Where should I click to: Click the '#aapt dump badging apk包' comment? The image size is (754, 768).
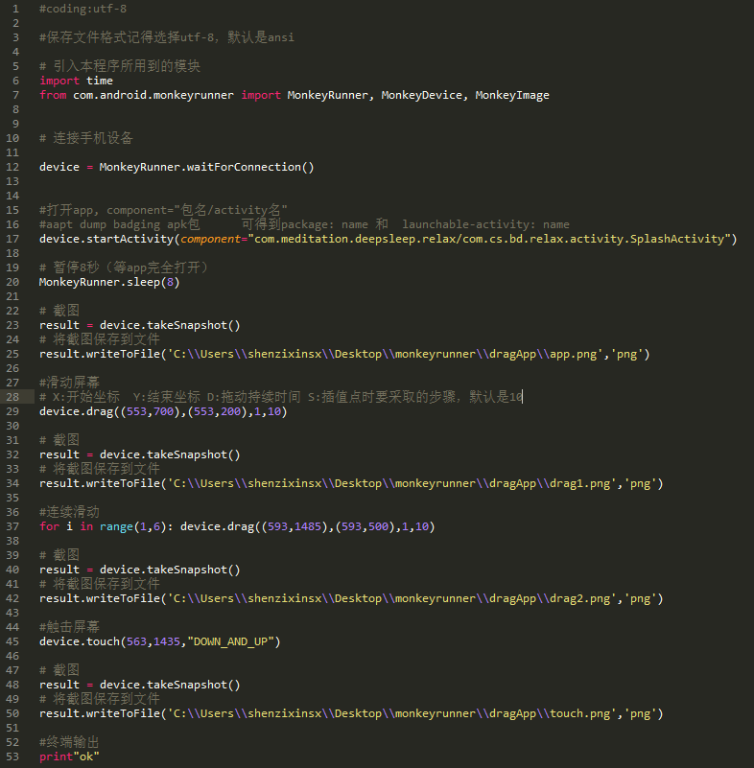point(120,224)
